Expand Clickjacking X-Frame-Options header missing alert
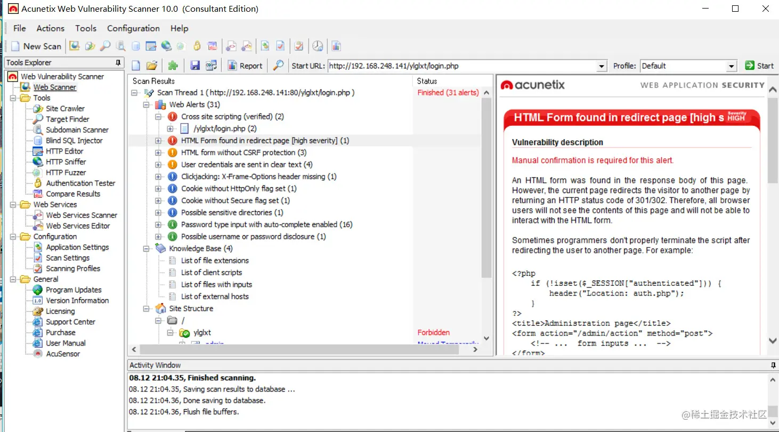Screen dimensions: 779x432 [158, 177]
